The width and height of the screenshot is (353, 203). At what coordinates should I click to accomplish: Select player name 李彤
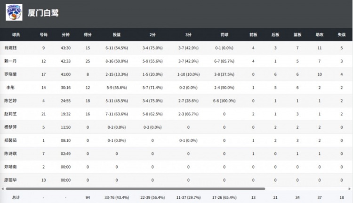tap(10, 88)
